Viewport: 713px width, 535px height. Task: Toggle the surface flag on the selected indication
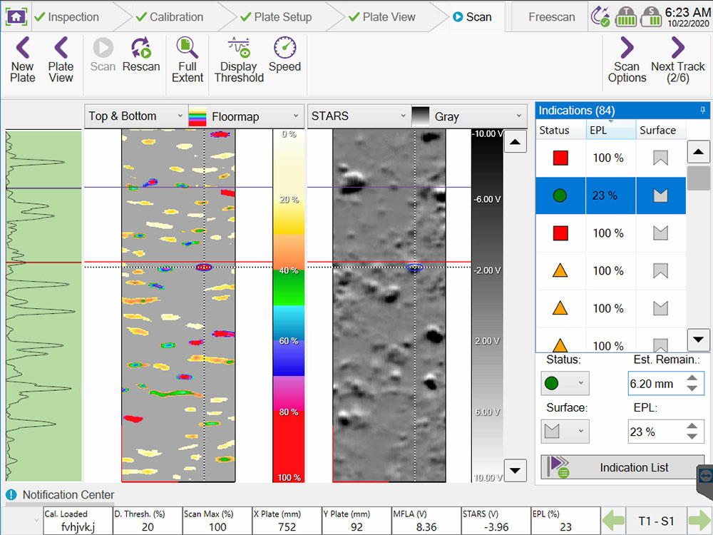660,195
